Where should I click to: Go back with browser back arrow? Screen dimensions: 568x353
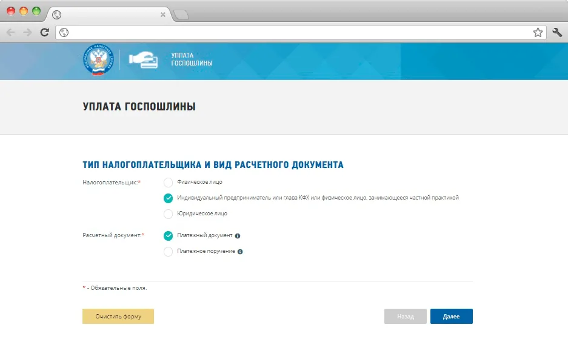tap(11, 33)
